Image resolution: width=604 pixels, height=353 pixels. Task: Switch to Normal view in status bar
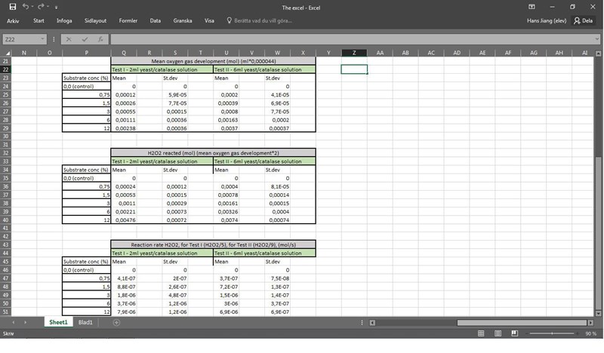481,333
